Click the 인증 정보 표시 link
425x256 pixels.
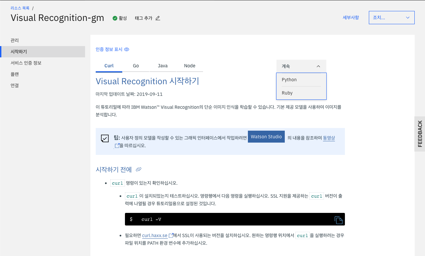pos(109,49)
